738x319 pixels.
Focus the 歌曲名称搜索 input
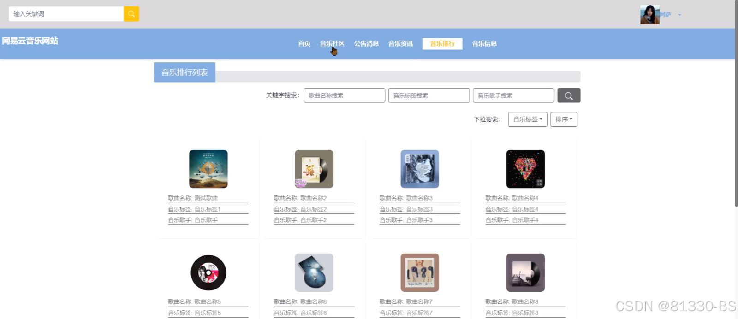click(344, 95)
